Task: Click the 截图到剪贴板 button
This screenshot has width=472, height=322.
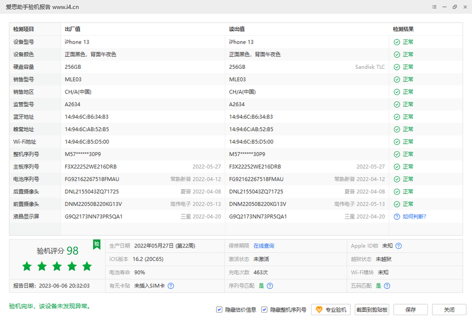Action: [372, 309]
